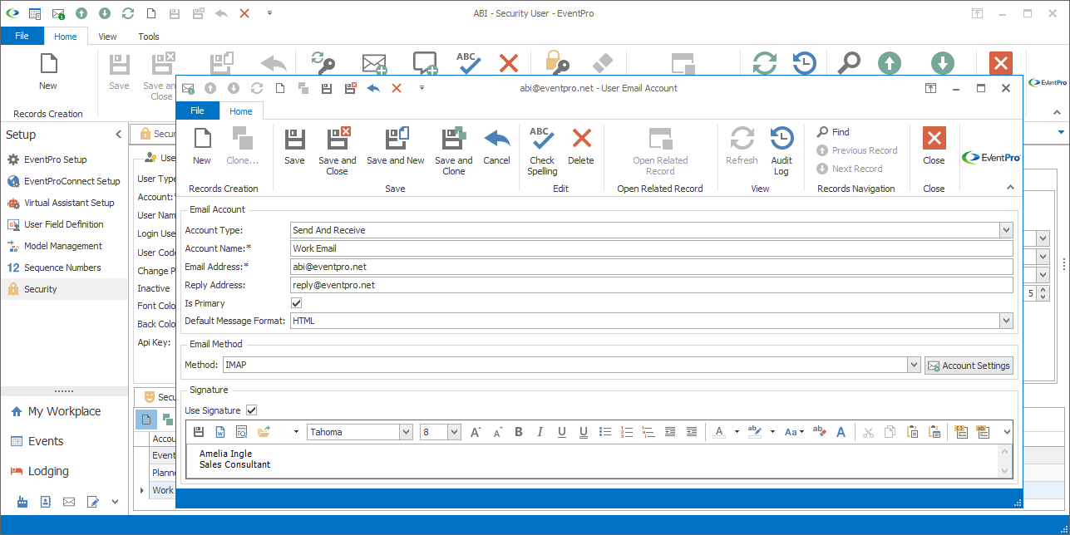This screenshot has width=1070, height=535.
Task: Click Save and Close in the email account ribbon
Action: coord(337,150)
